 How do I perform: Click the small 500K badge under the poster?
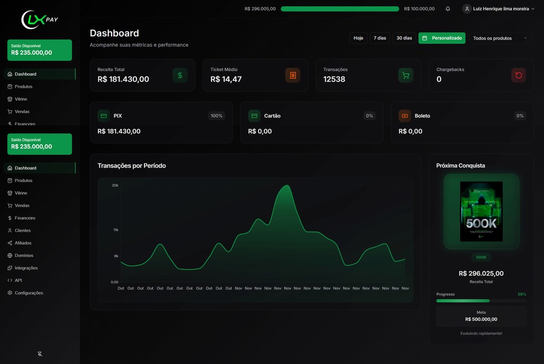[x=481, y=257]
